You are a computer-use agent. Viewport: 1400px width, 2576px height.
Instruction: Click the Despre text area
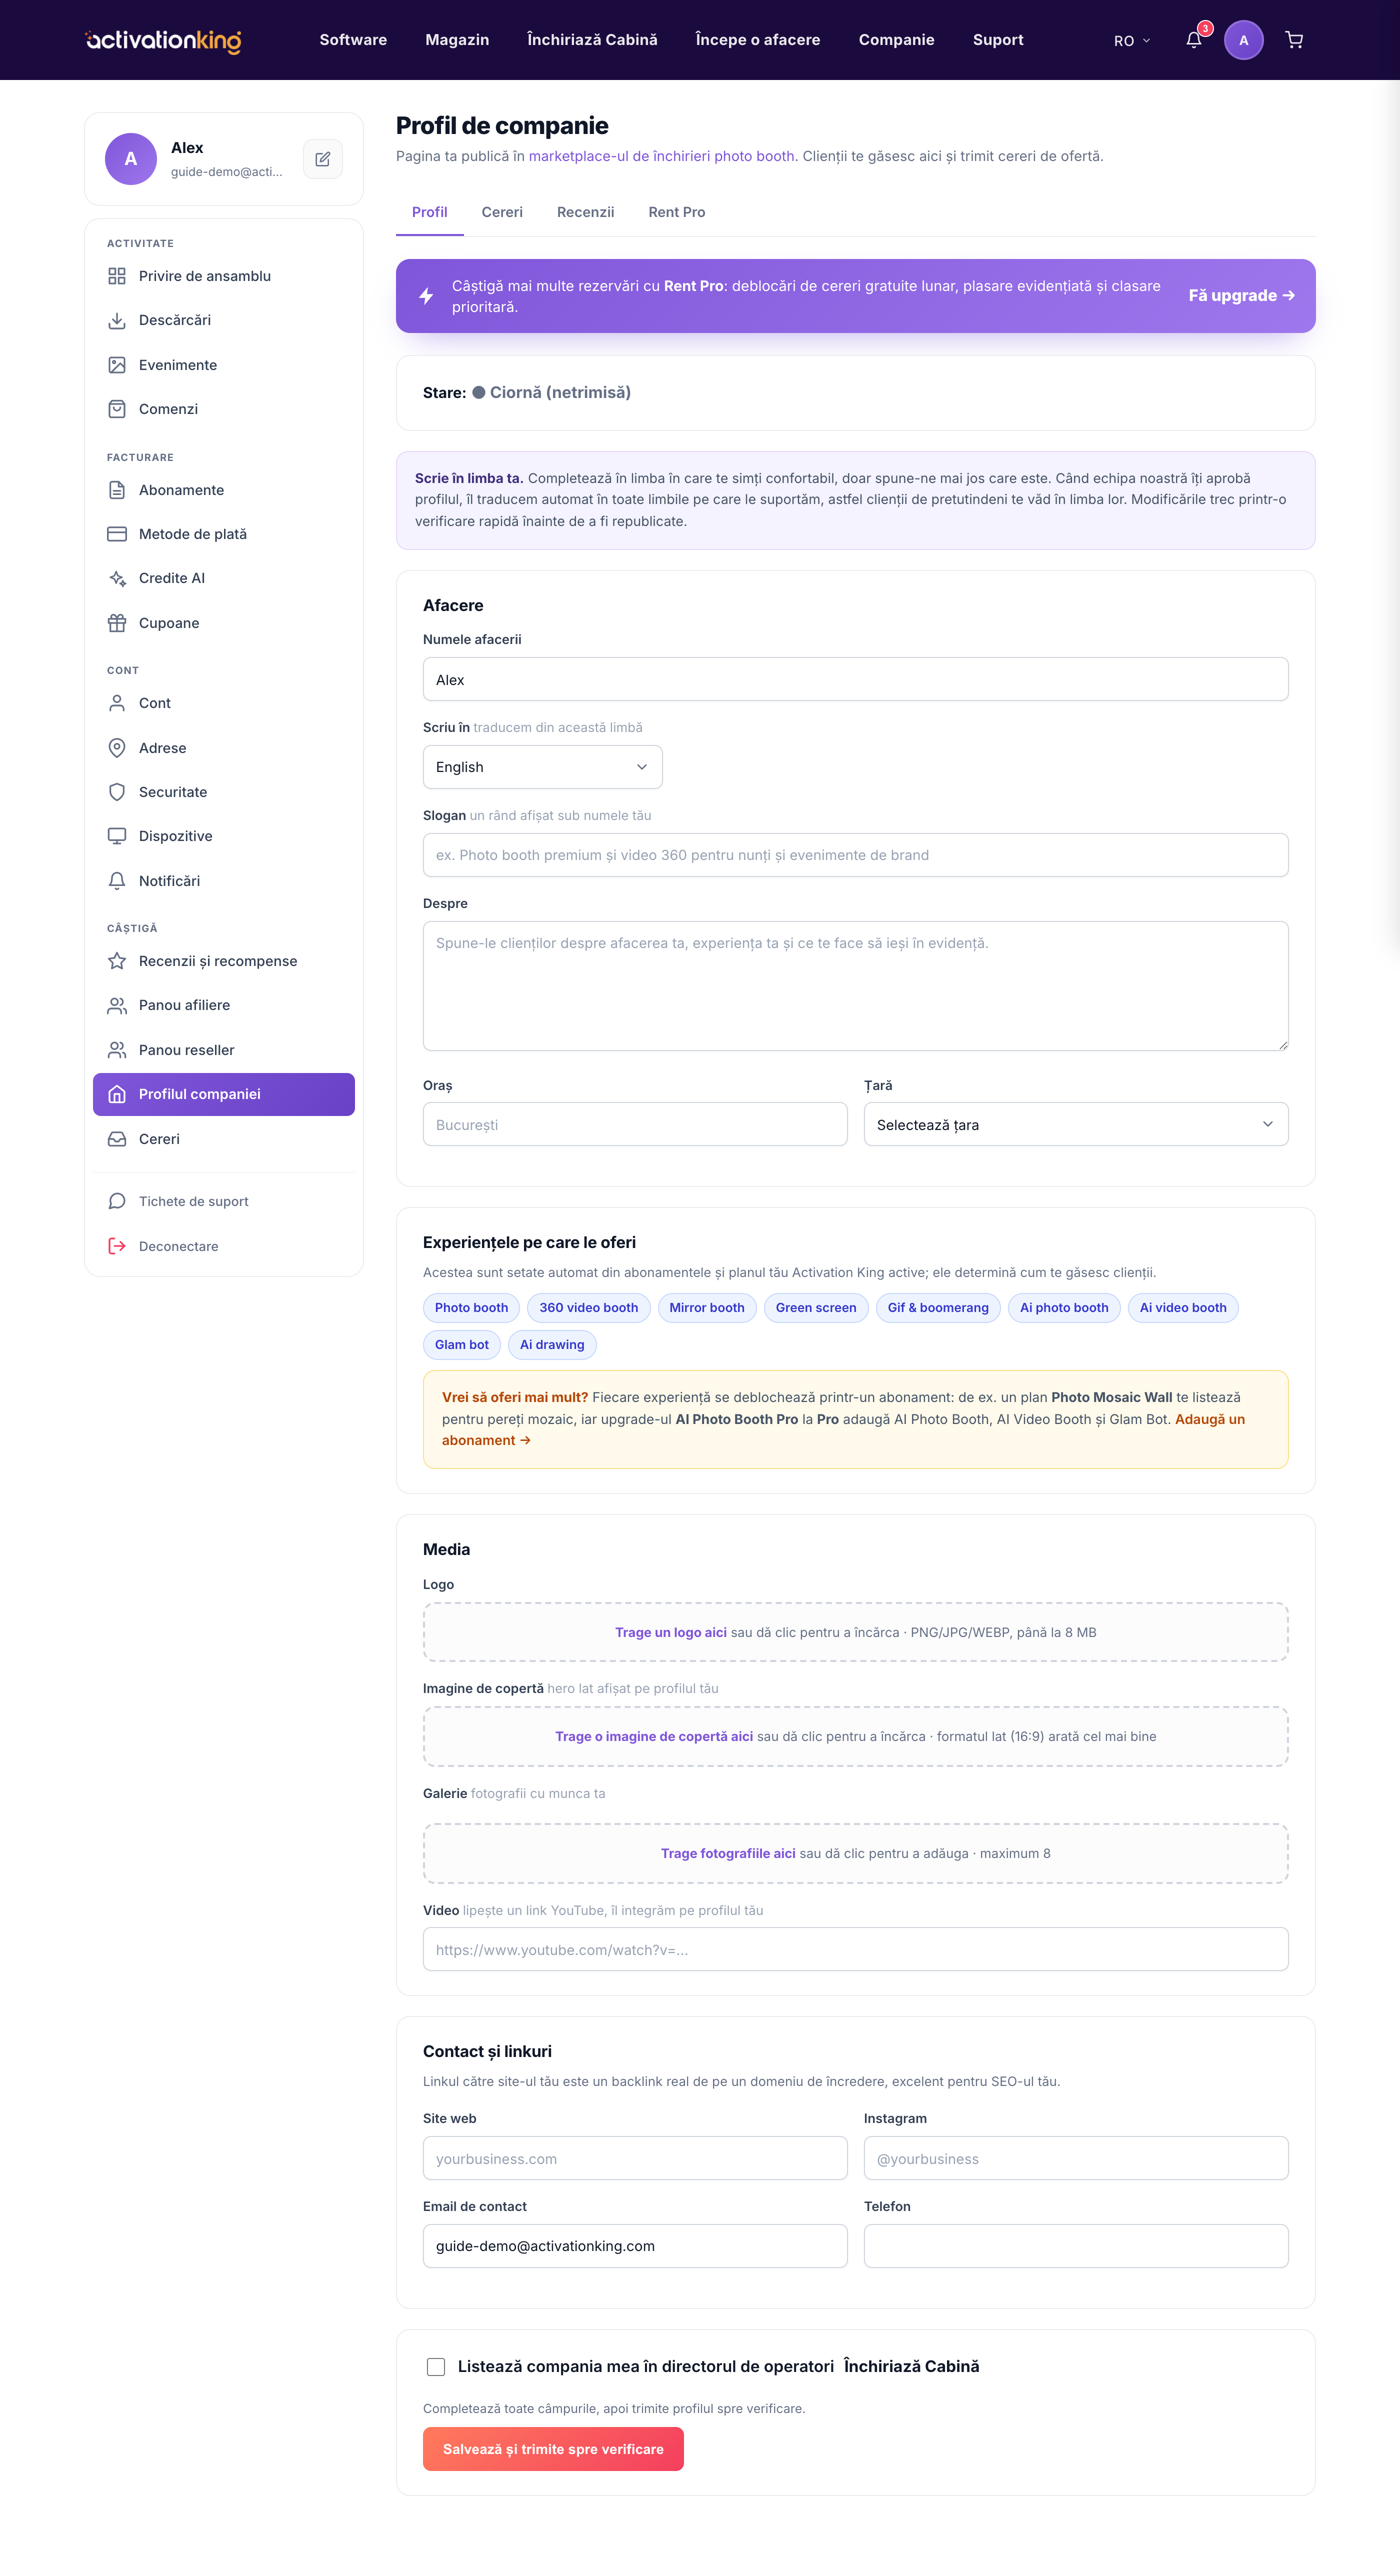click(855, 986)
